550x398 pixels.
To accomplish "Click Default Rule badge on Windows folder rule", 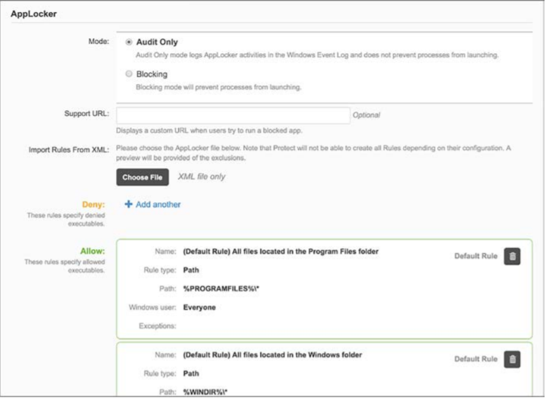I will point(475,359).
